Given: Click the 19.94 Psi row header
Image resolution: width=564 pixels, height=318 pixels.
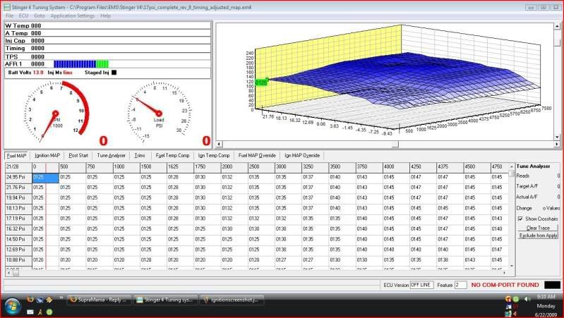Looking at the screenshot, I should [x=18, y=197].
